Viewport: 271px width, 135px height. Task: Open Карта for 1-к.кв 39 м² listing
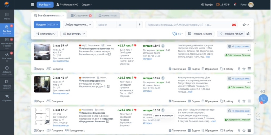coord(39,69)
